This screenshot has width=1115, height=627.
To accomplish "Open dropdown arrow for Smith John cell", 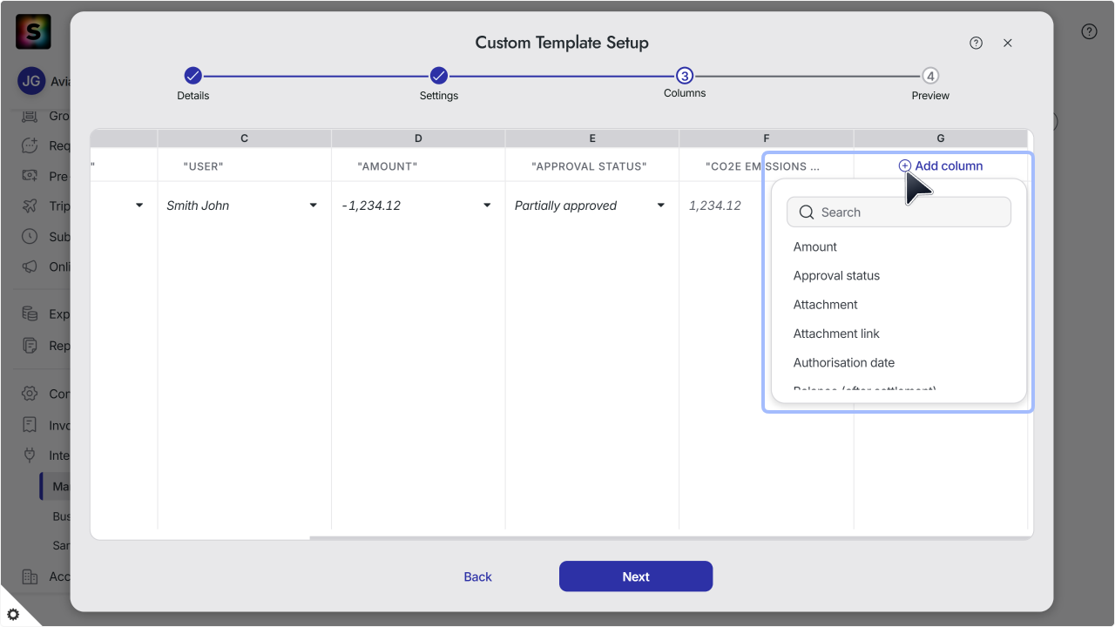I will (313, 206).
